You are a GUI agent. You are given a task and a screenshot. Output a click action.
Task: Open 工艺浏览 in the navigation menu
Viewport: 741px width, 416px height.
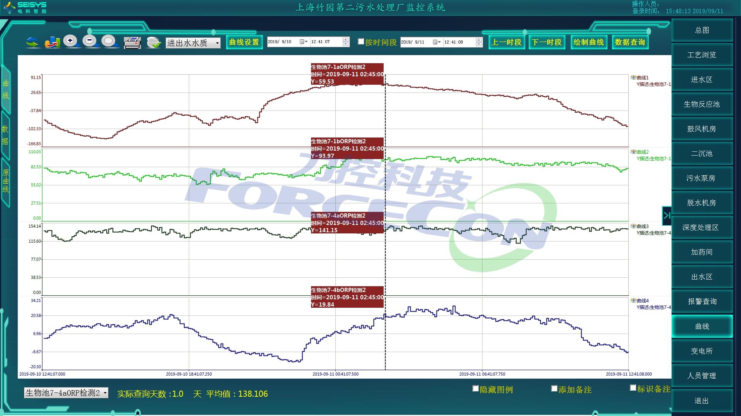click(x=702, y=55)
